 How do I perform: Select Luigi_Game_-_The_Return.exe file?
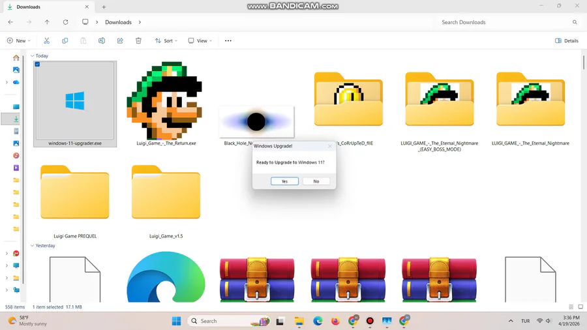point(166,104)
